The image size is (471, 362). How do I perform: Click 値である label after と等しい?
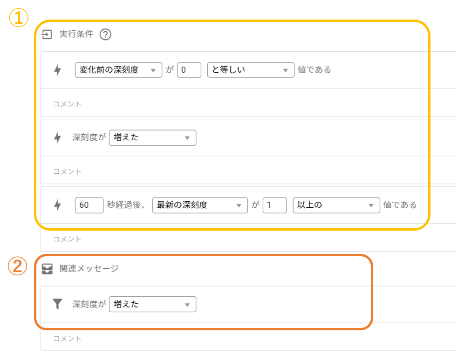point(314,70)
